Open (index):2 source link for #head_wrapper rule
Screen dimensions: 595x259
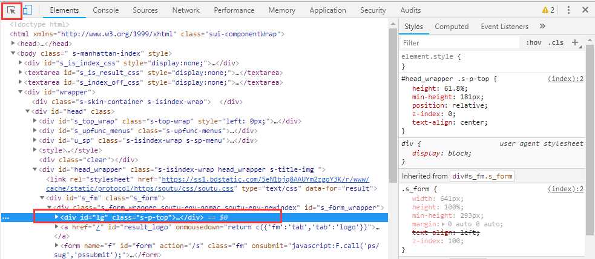click(565, 79)
